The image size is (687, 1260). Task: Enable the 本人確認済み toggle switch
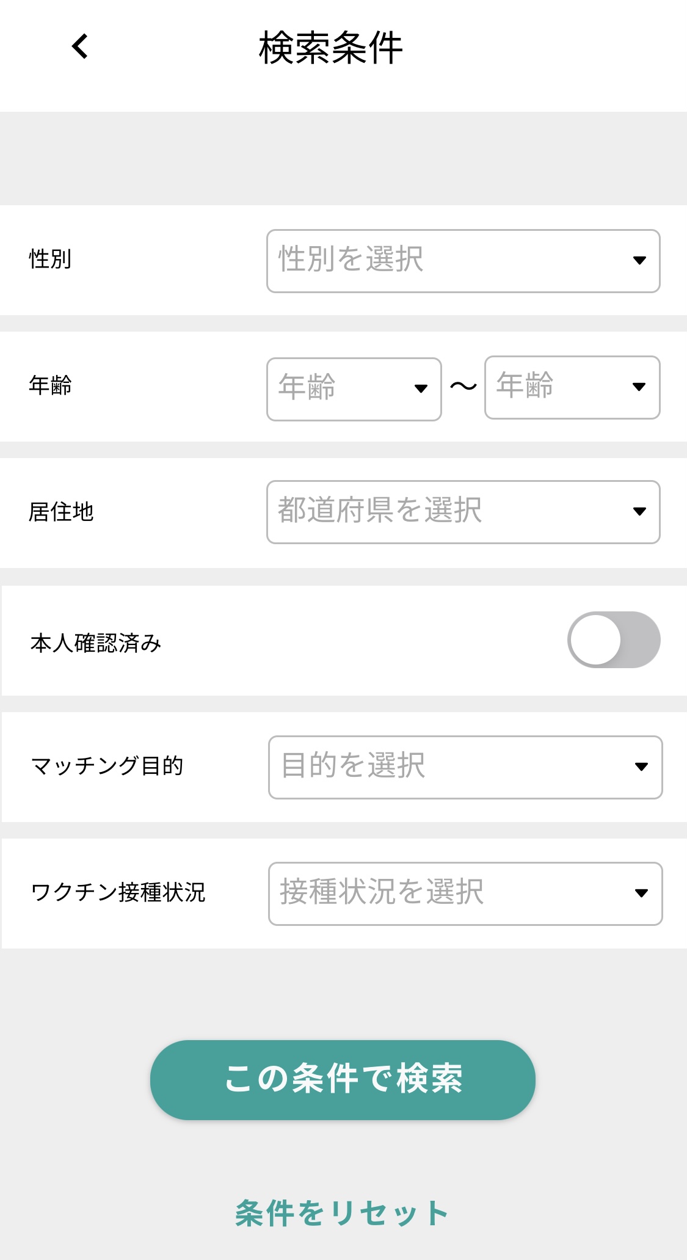pyautogui.click(x=613, y=639)
